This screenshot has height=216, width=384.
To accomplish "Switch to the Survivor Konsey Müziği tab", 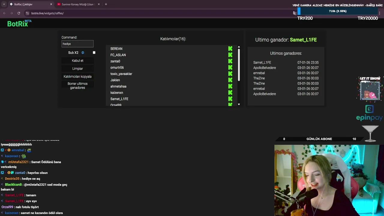I will pos(79,4).
